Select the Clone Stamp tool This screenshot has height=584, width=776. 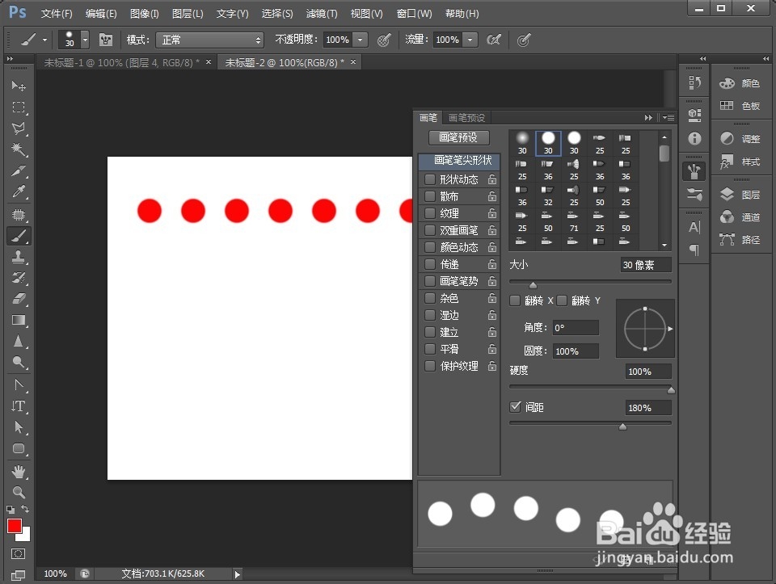tap(19, 257)
